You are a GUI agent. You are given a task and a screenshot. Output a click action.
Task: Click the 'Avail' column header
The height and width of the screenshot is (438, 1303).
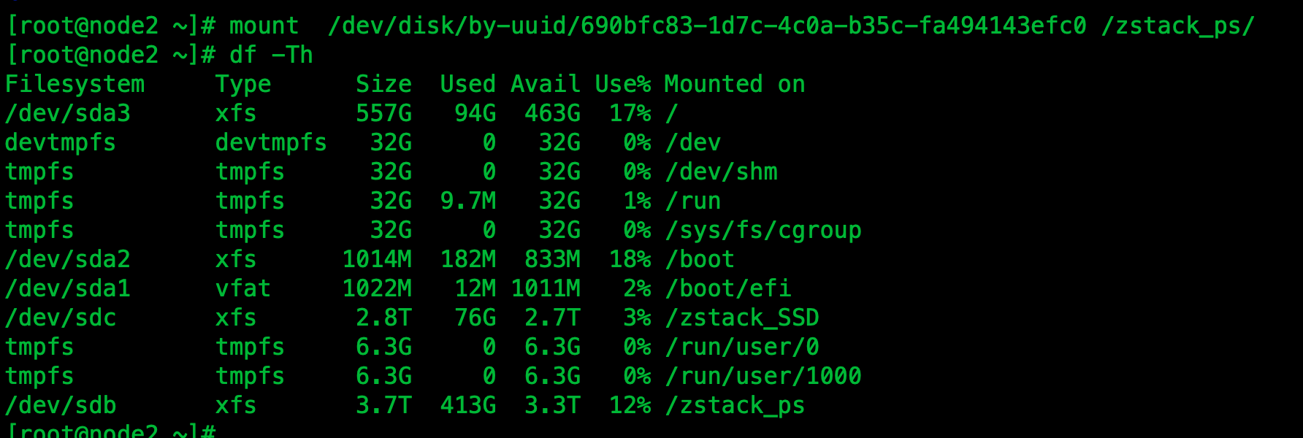click(x=545, y=85)
